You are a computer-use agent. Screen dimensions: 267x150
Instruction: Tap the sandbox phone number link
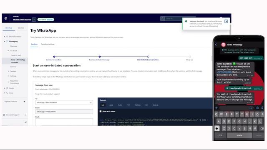[224, 72]
